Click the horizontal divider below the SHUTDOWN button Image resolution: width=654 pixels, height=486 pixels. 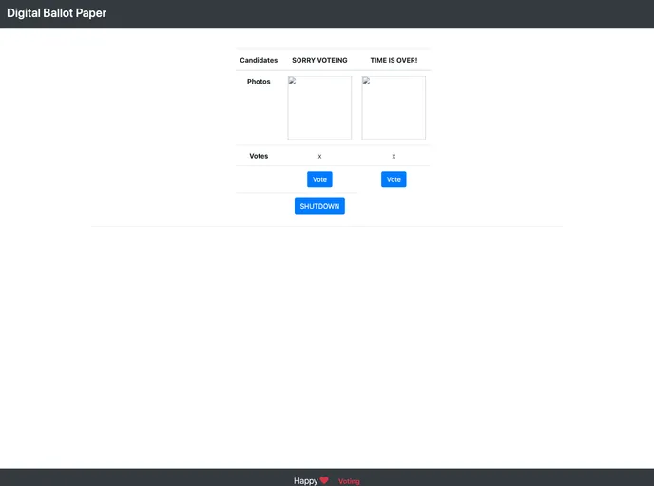[x=327, y=226]
